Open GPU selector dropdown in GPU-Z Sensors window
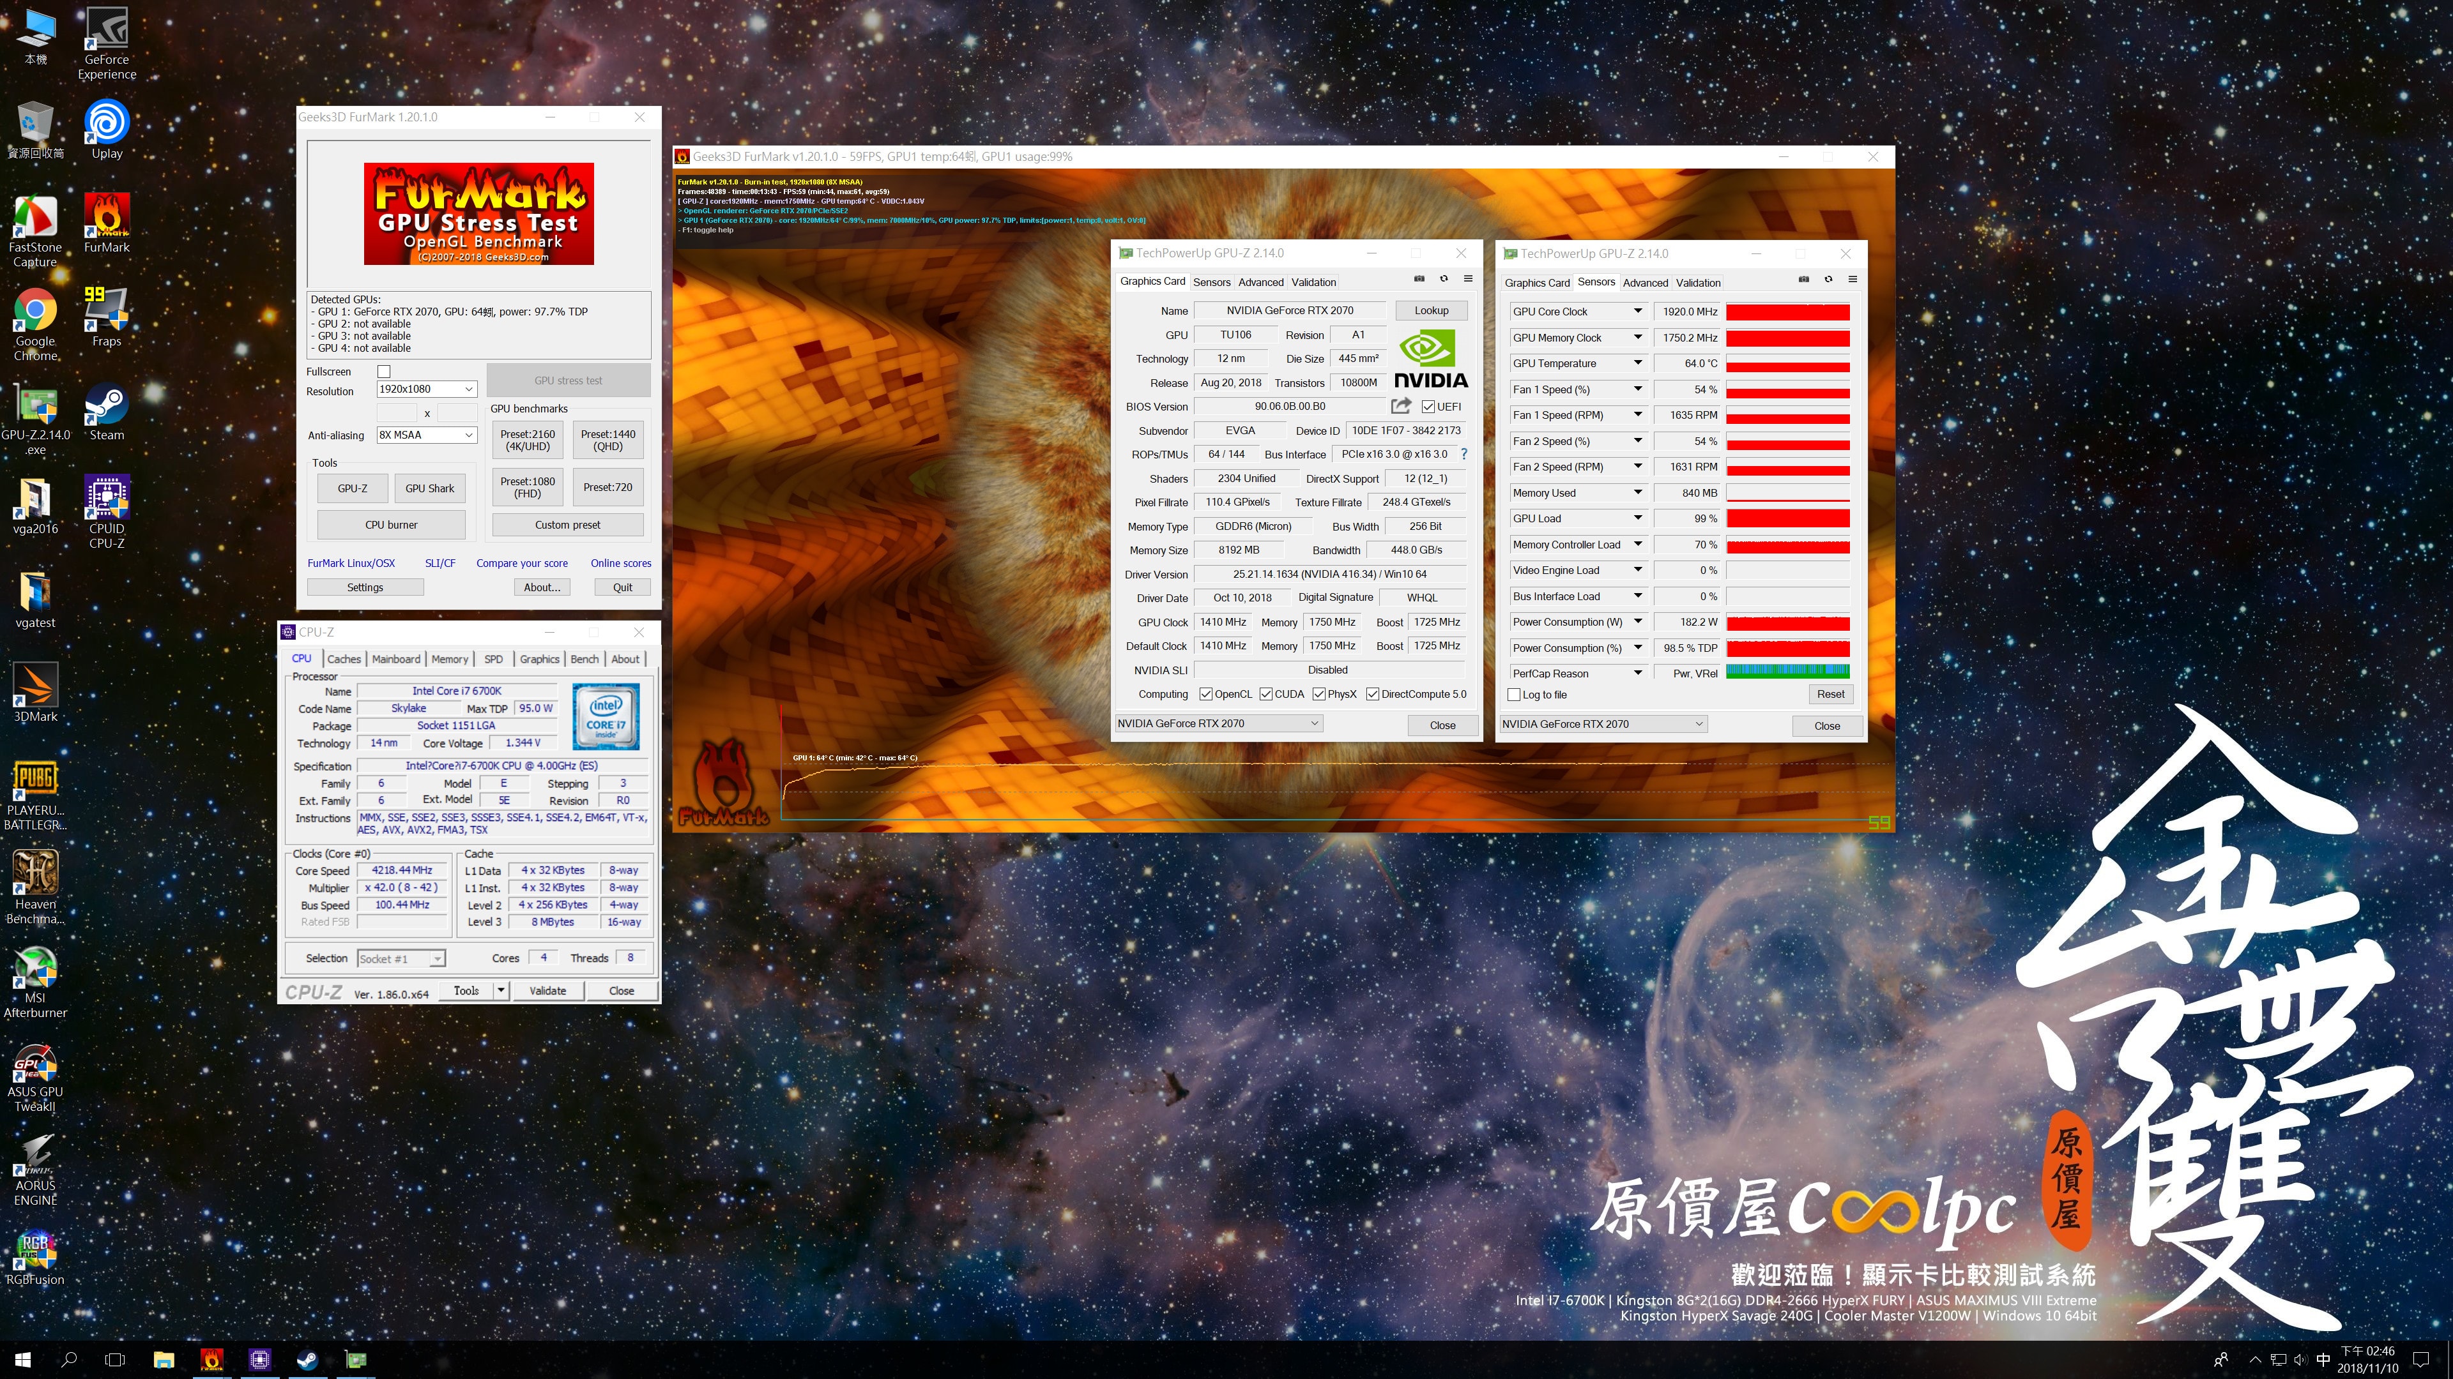Screen dimensions: 2453x1379 pyautogui.click(x=1603, y=724)
